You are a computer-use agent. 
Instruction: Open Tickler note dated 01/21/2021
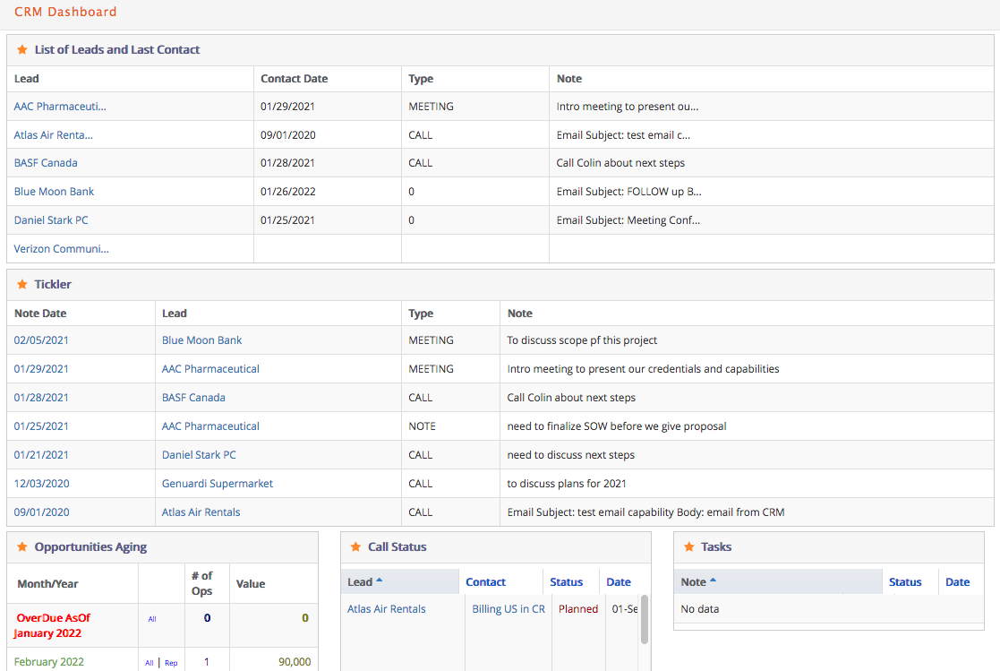41,455
